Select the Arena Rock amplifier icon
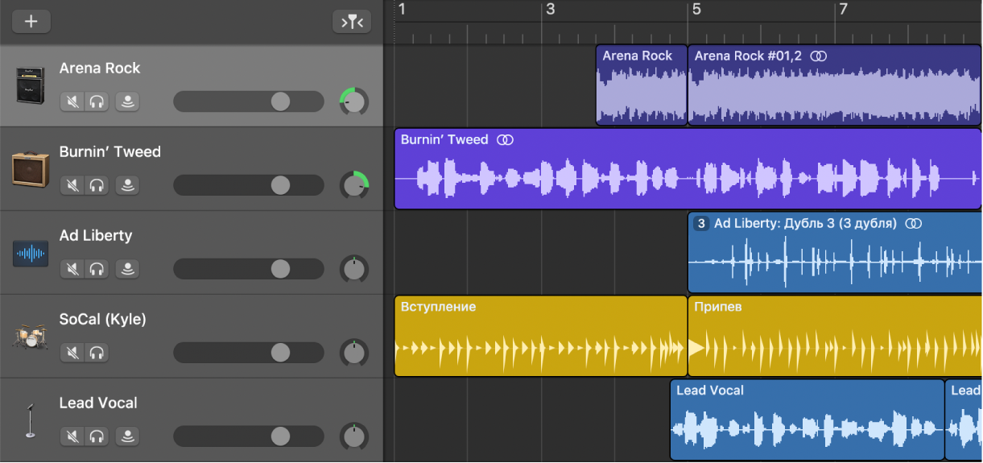This screenshot has width=983, height=463. pos(30,85)
